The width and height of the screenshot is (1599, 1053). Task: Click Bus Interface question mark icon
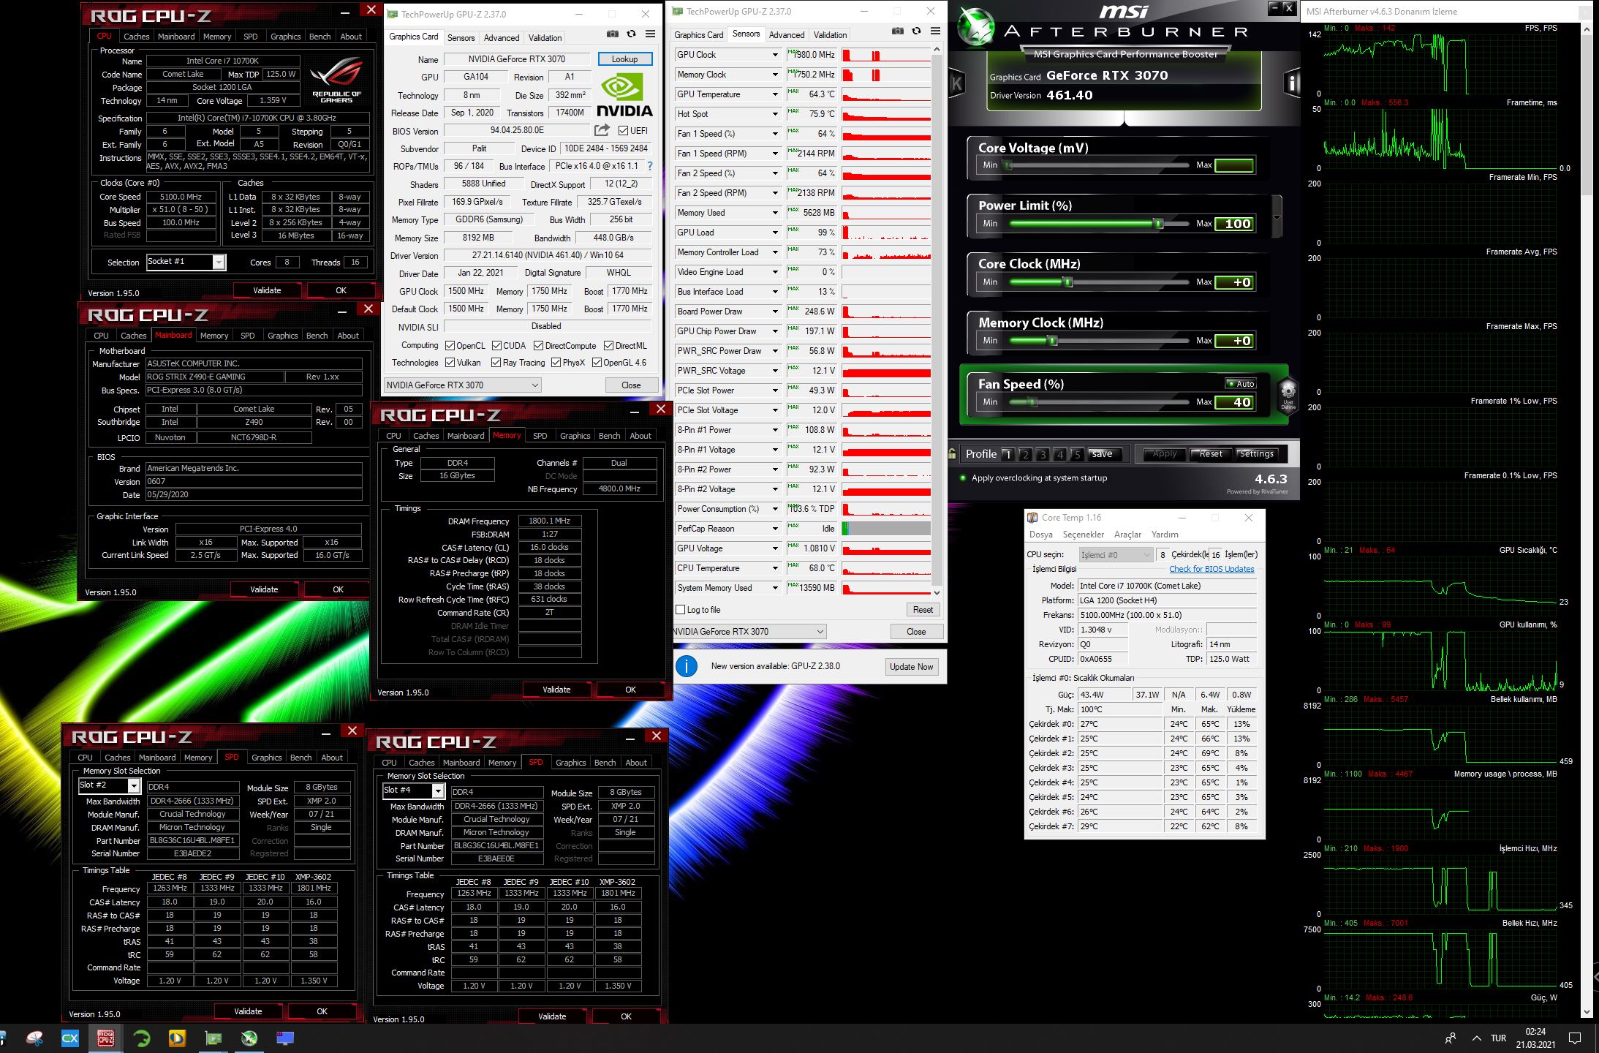649,166
